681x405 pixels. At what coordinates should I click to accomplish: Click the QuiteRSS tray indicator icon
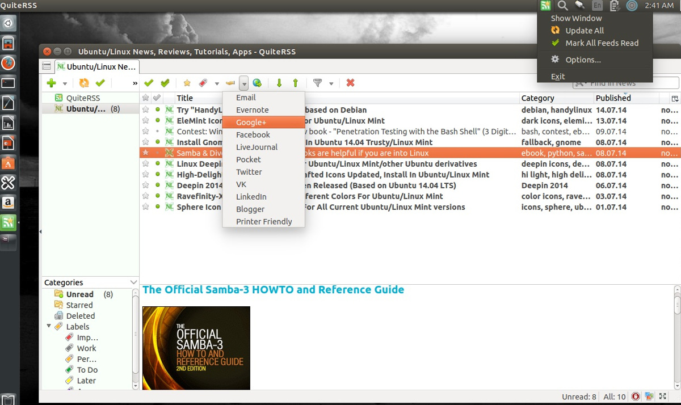pyautogui.click(x=545, y=6)
